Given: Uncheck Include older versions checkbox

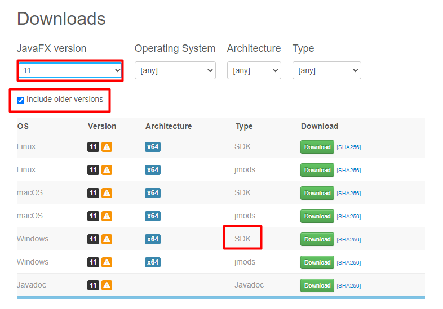Looking at the screenshot, I should pyautogui.click(x=20, y=100).
